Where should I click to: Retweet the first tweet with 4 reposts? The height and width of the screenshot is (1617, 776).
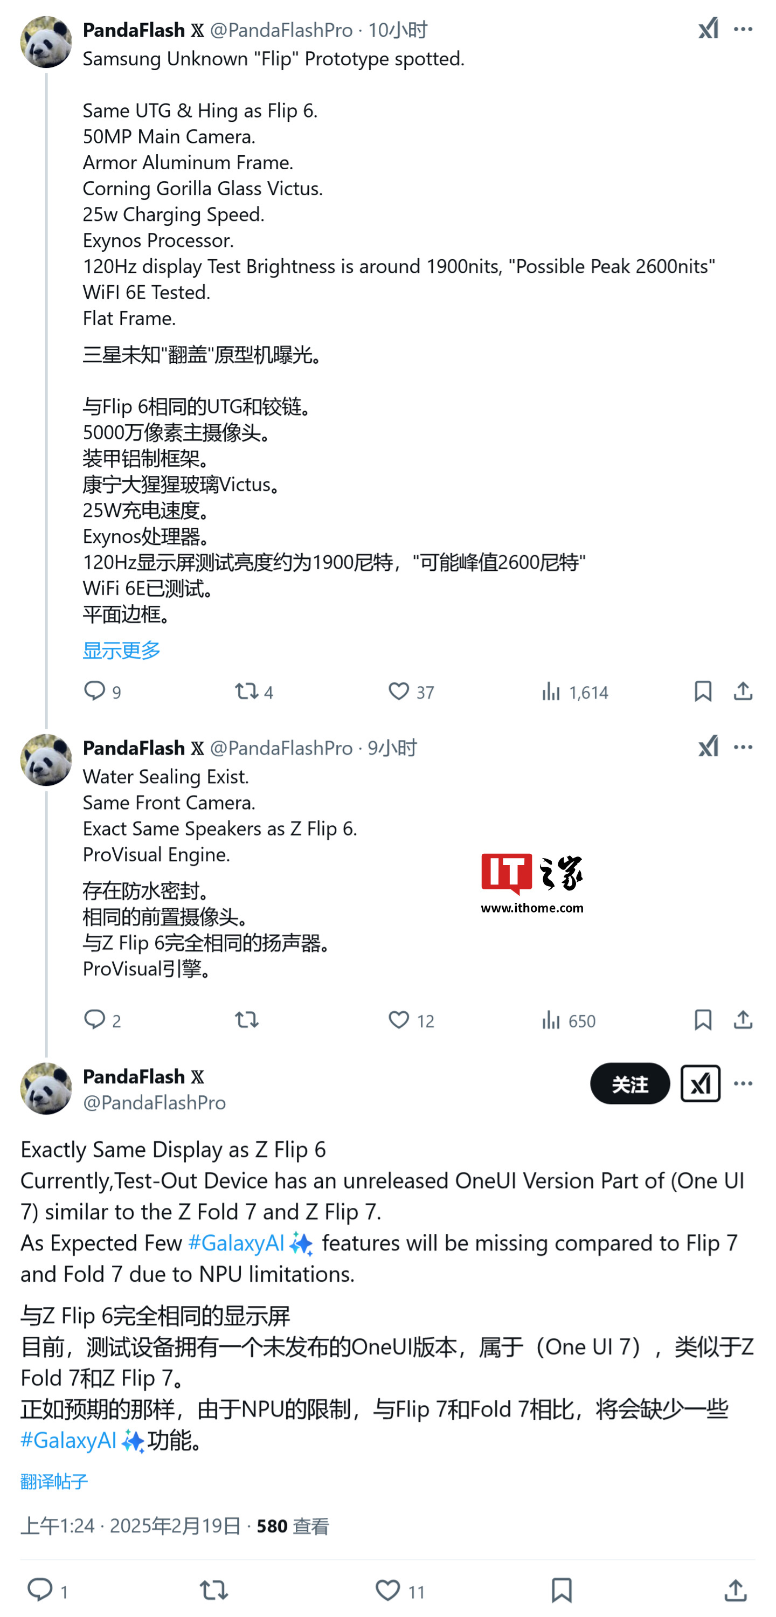coord(254,691)
